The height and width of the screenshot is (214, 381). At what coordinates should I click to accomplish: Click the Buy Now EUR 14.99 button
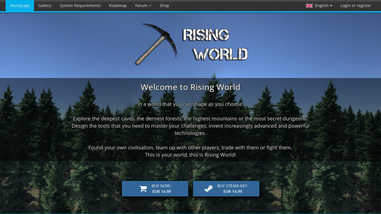(155, 189)
